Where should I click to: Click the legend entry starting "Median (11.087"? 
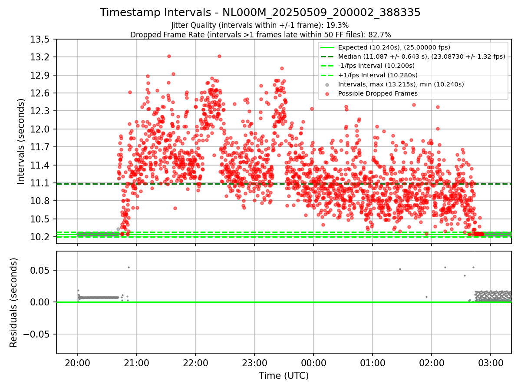422,56
